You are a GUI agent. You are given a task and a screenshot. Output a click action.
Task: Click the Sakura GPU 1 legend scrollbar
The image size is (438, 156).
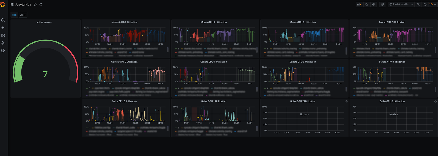click(257, 89)
